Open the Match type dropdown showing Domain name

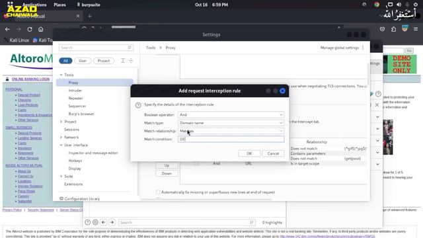click(231, 123)
